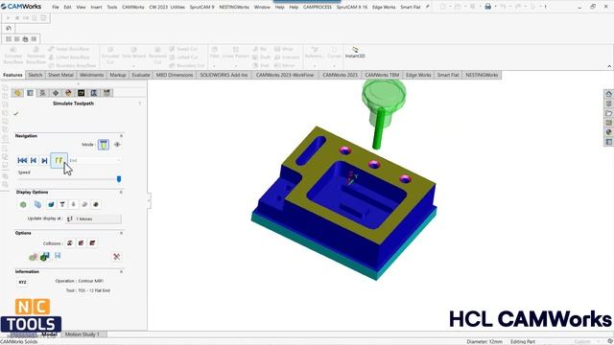Accept simulation with the checkmark
This screenshot has height=345, width=614.
click(16, 113)
